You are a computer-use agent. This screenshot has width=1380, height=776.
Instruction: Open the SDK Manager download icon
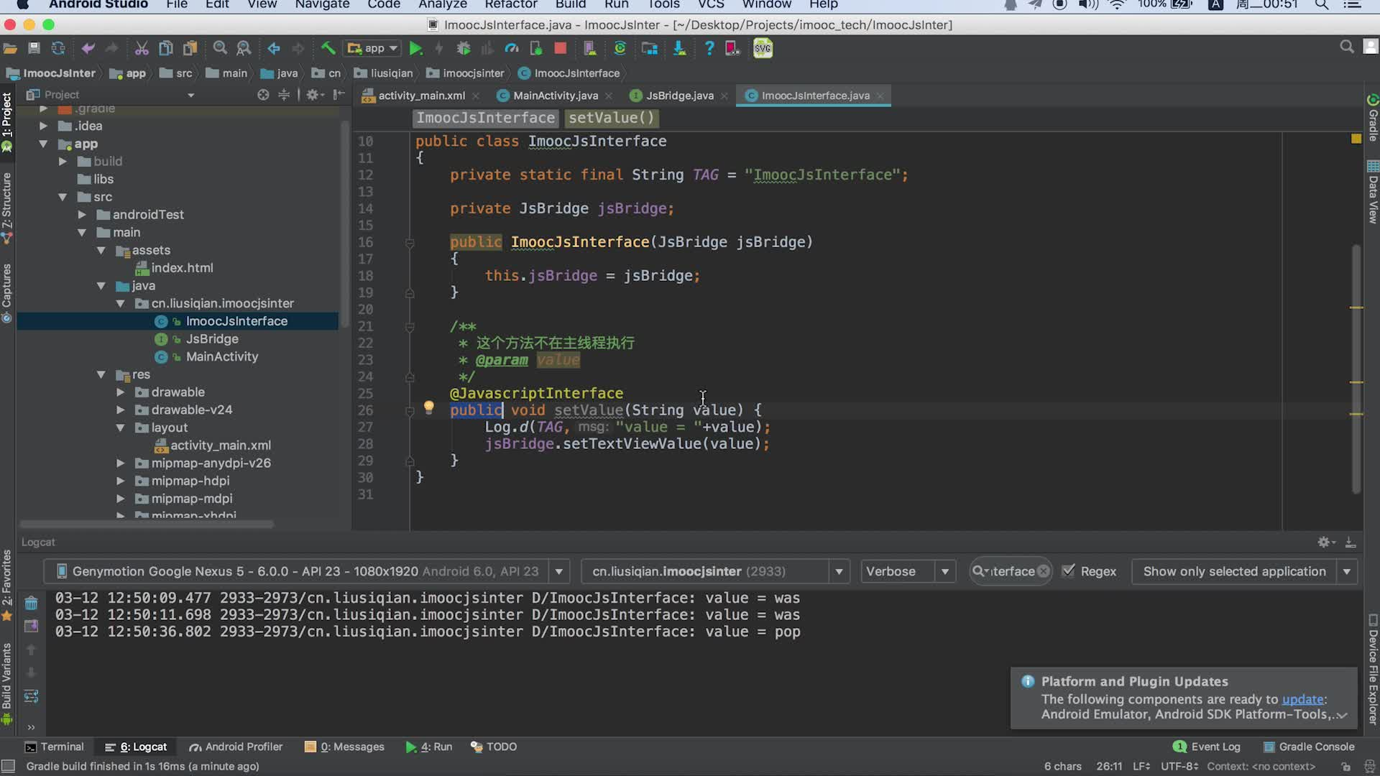679,49
